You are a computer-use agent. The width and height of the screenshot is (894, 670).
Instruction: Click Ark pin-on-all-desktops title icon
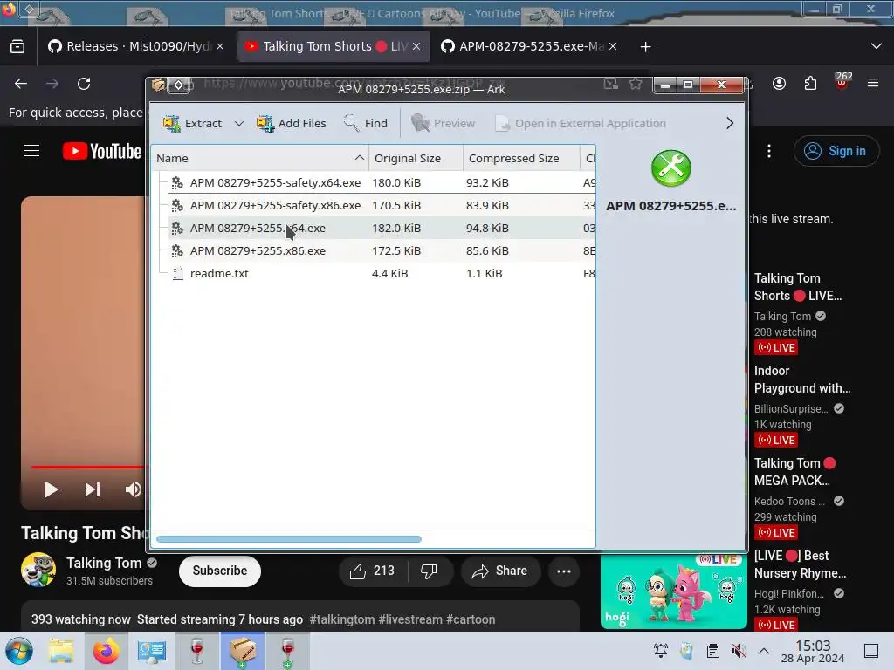[x=178, y=85]
